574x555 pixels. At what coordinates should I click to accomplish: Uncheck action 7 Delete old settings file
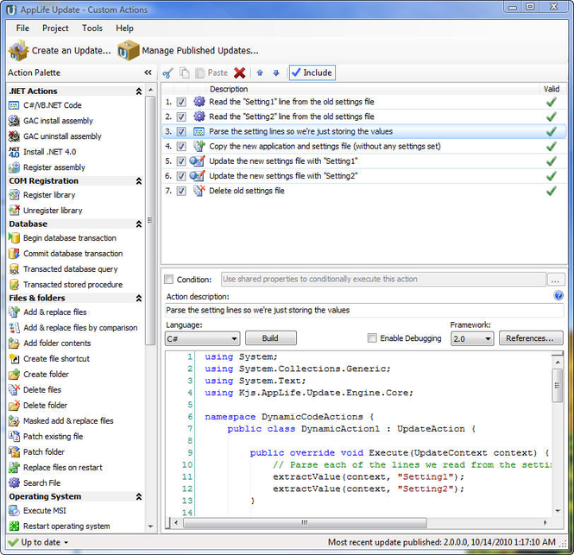181,191
